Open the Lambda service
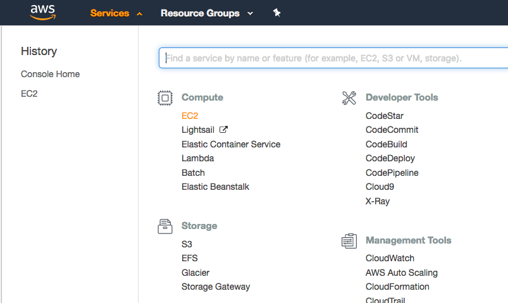Viewport: 508px width, 303px height. (197, 158)
